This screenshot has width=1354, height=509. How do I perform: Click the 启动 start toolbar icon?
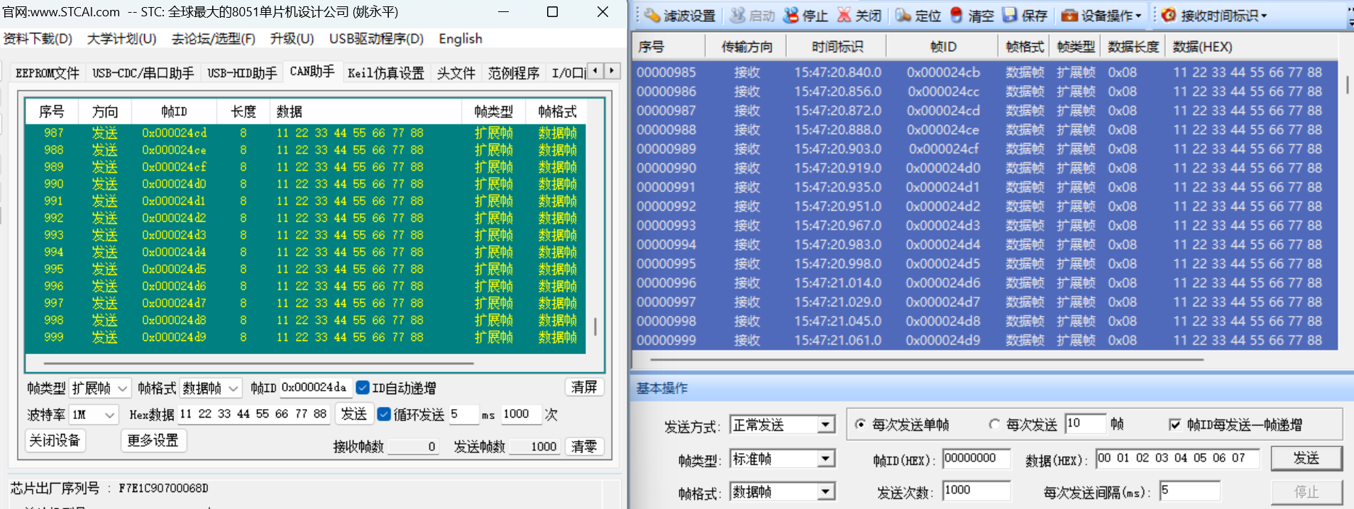pos(752,16)
